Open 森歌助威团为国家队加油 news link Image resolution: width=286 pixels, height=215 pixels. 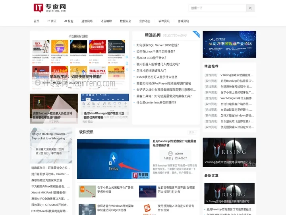[x=47, y=180]
